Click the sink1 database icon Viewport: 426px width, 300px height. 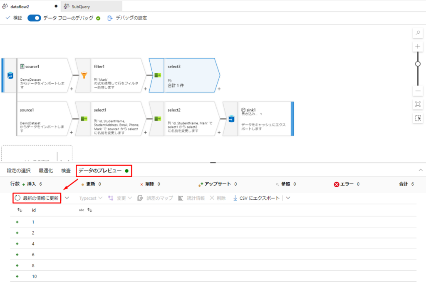231,119
